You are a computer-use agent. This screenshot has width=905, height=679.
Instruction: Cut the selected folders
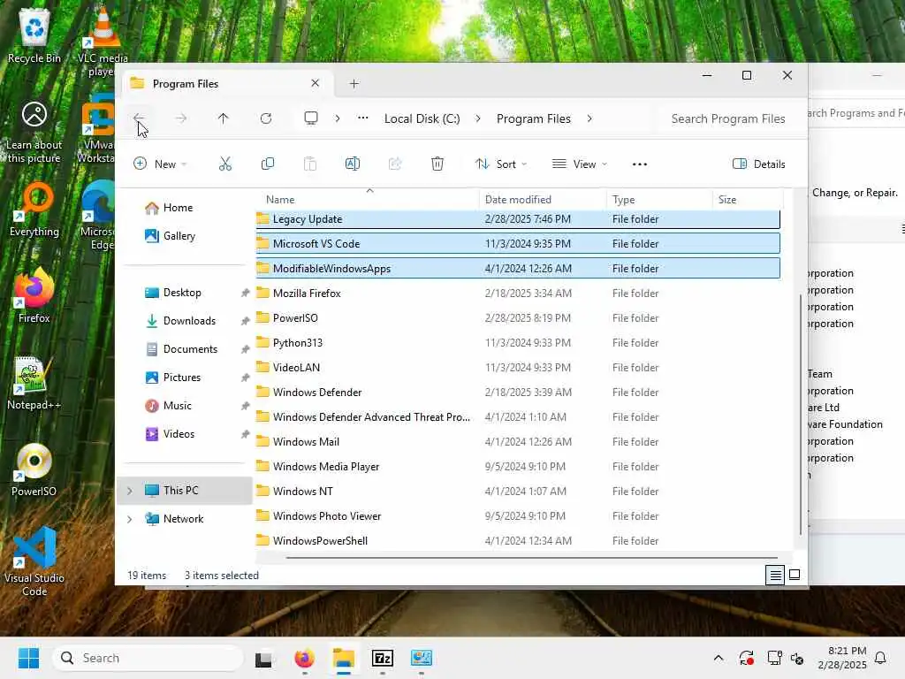point(225,164)
